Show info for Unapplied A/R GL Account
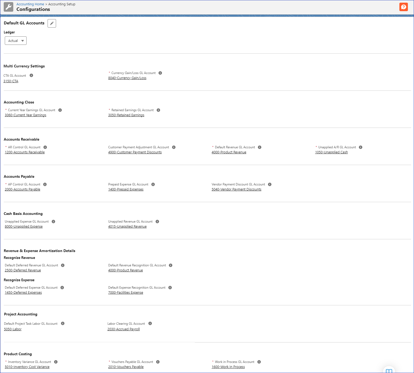Viewport: 414px width, 373px height. pos(361,147)
